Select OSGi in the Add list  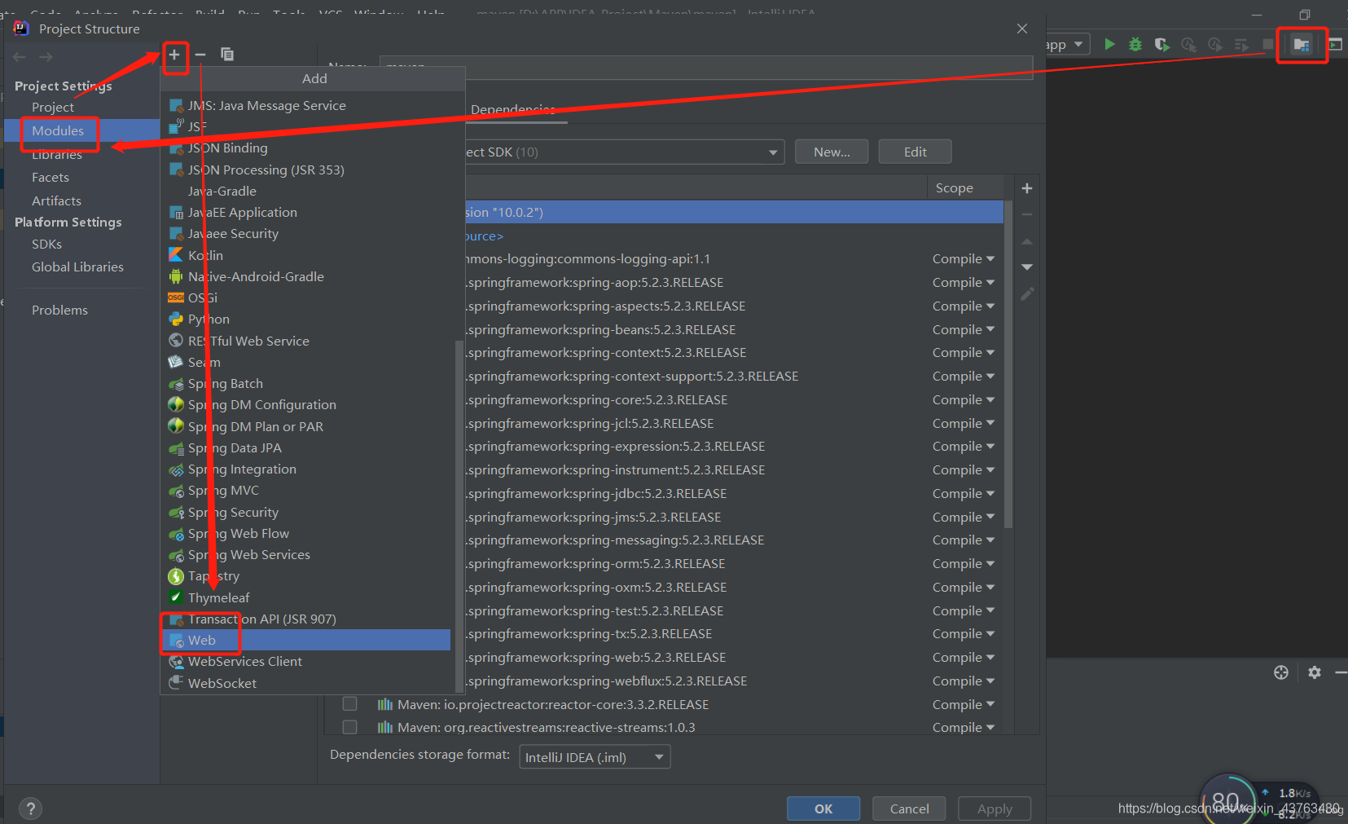click(x=305, y=297)
